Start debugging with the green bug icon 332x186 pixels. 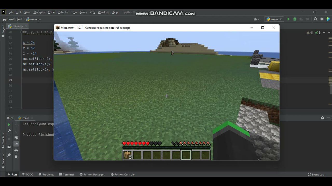[295, 19]
